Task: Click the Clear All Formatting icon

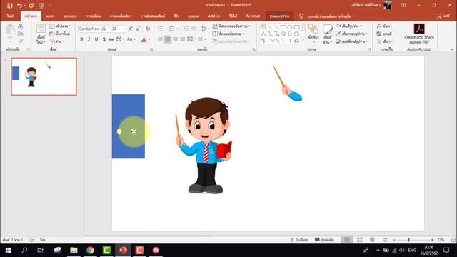Action: [x=148, y=29]
